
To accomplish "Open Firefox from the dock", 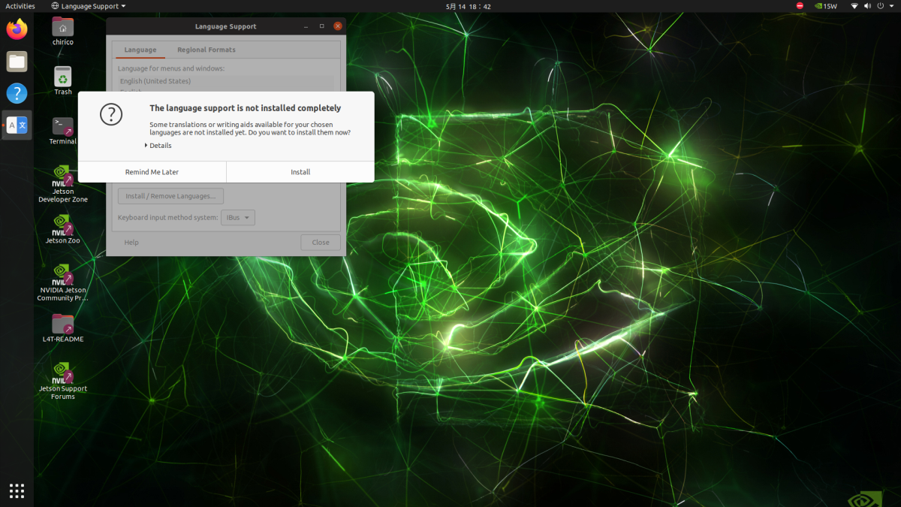I will click(x=17, y=29).
